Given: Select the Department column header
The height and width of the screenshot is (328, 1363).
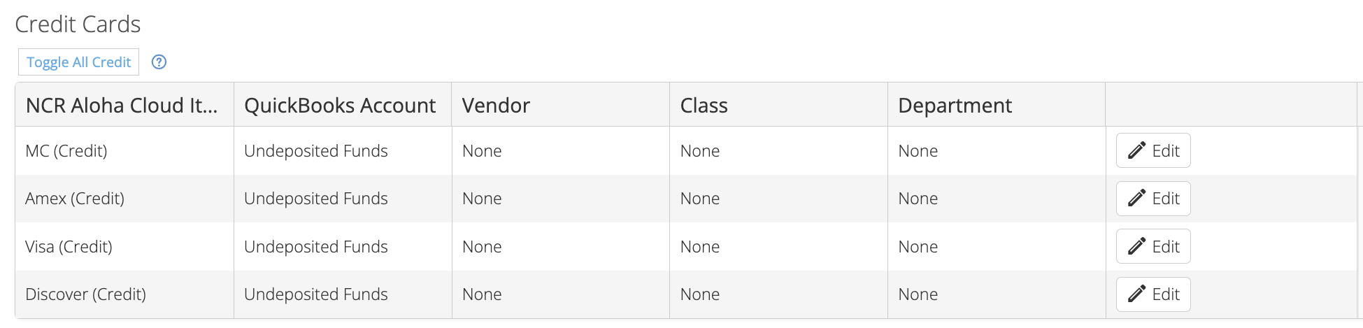Looking at the screenshot, I should click(997, 105).
